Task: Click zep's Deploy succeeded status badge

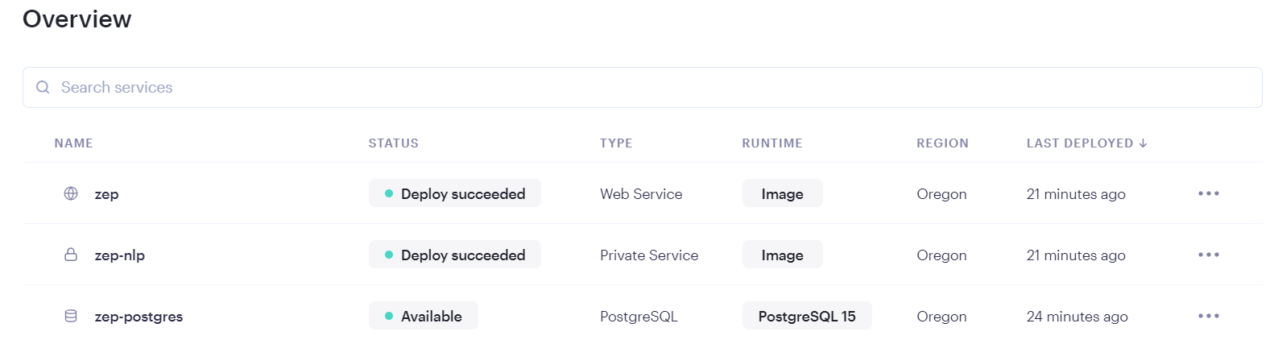Action: [x=455, y=193]
